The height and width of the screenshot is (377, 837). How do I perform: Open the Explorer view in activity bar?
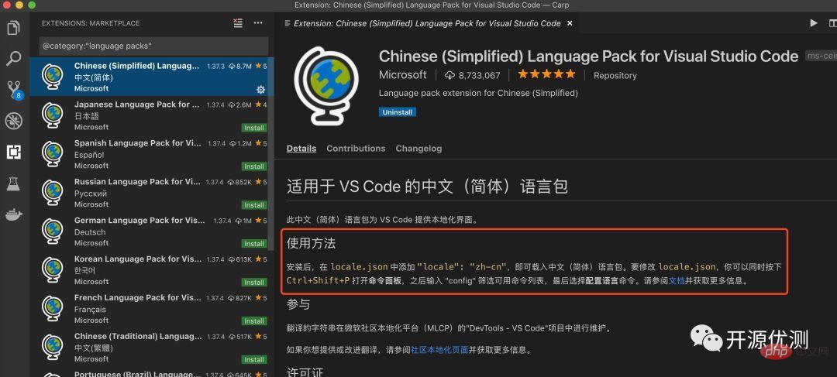[x=13, y=29]
